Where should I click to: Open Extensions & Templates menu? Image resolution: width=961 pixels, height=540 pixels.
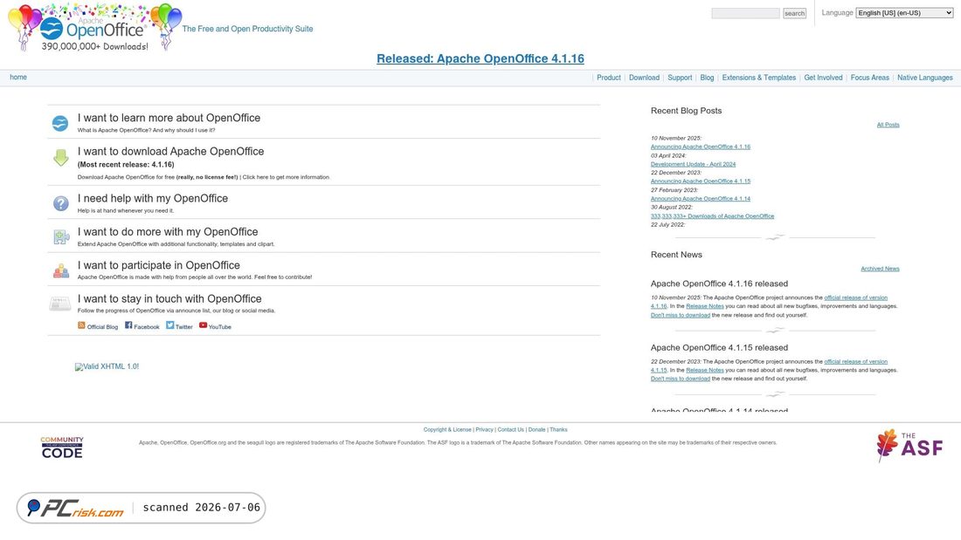click(758, 78)
